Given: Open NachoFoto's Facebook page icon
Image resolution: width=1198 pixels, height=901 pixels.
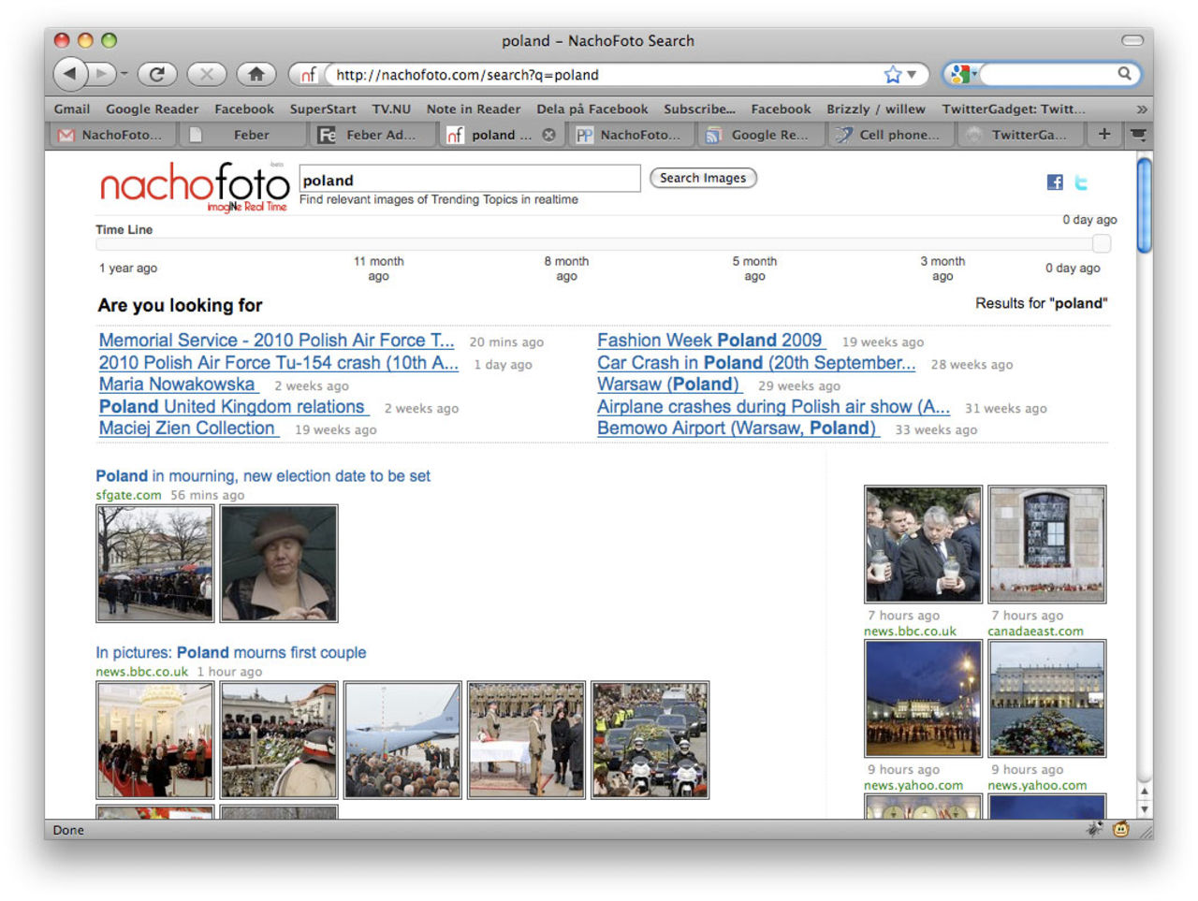Looking at the screenshot, I should click(x=1055, y=182).
